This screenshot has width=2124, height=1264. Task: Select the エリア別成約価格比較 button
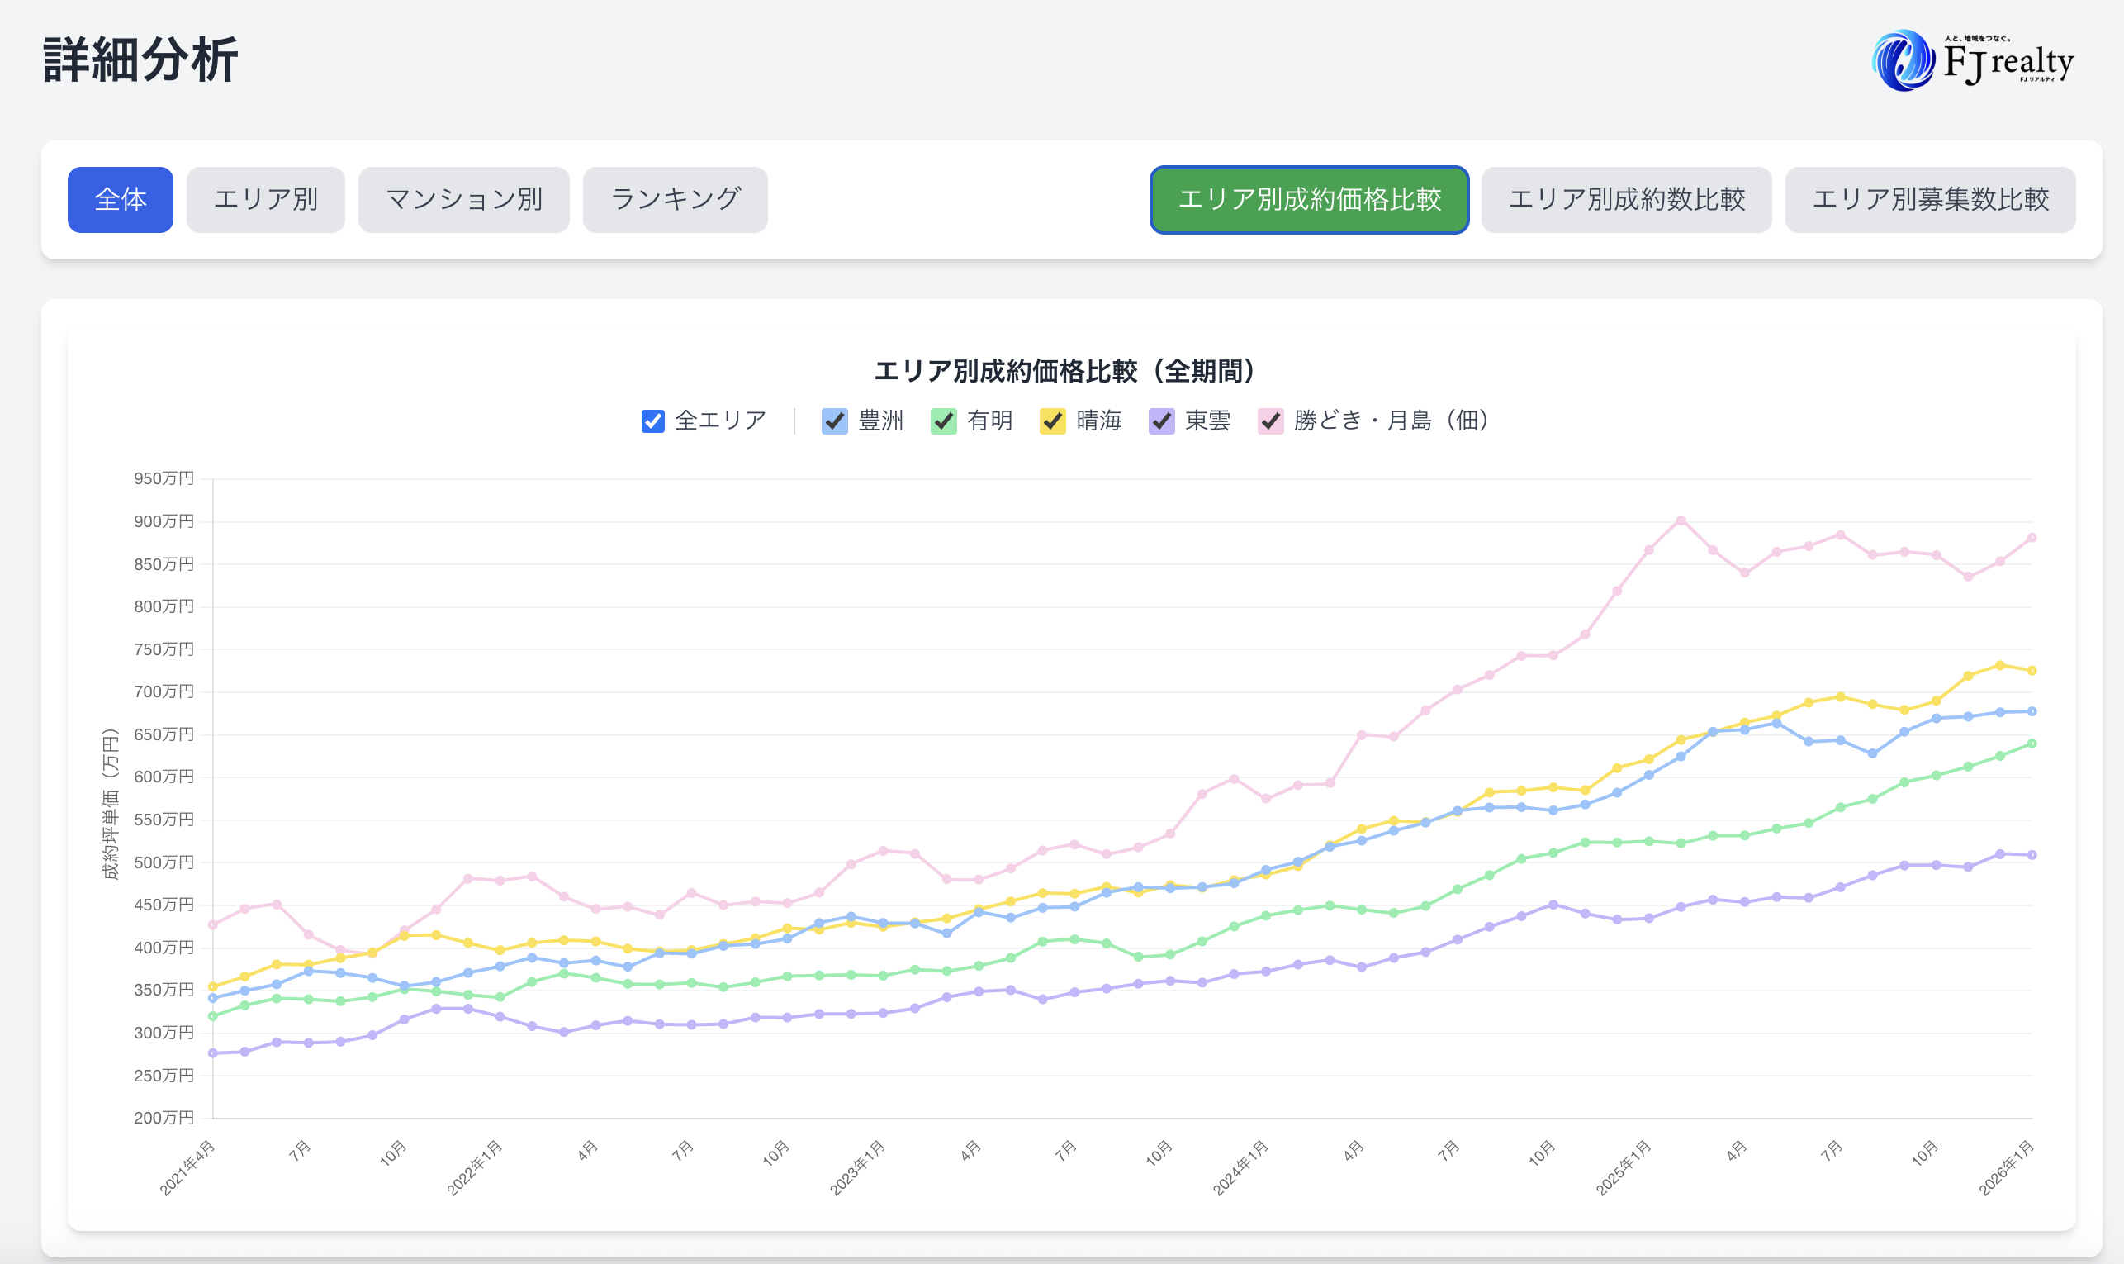(x=1308, y=199)
